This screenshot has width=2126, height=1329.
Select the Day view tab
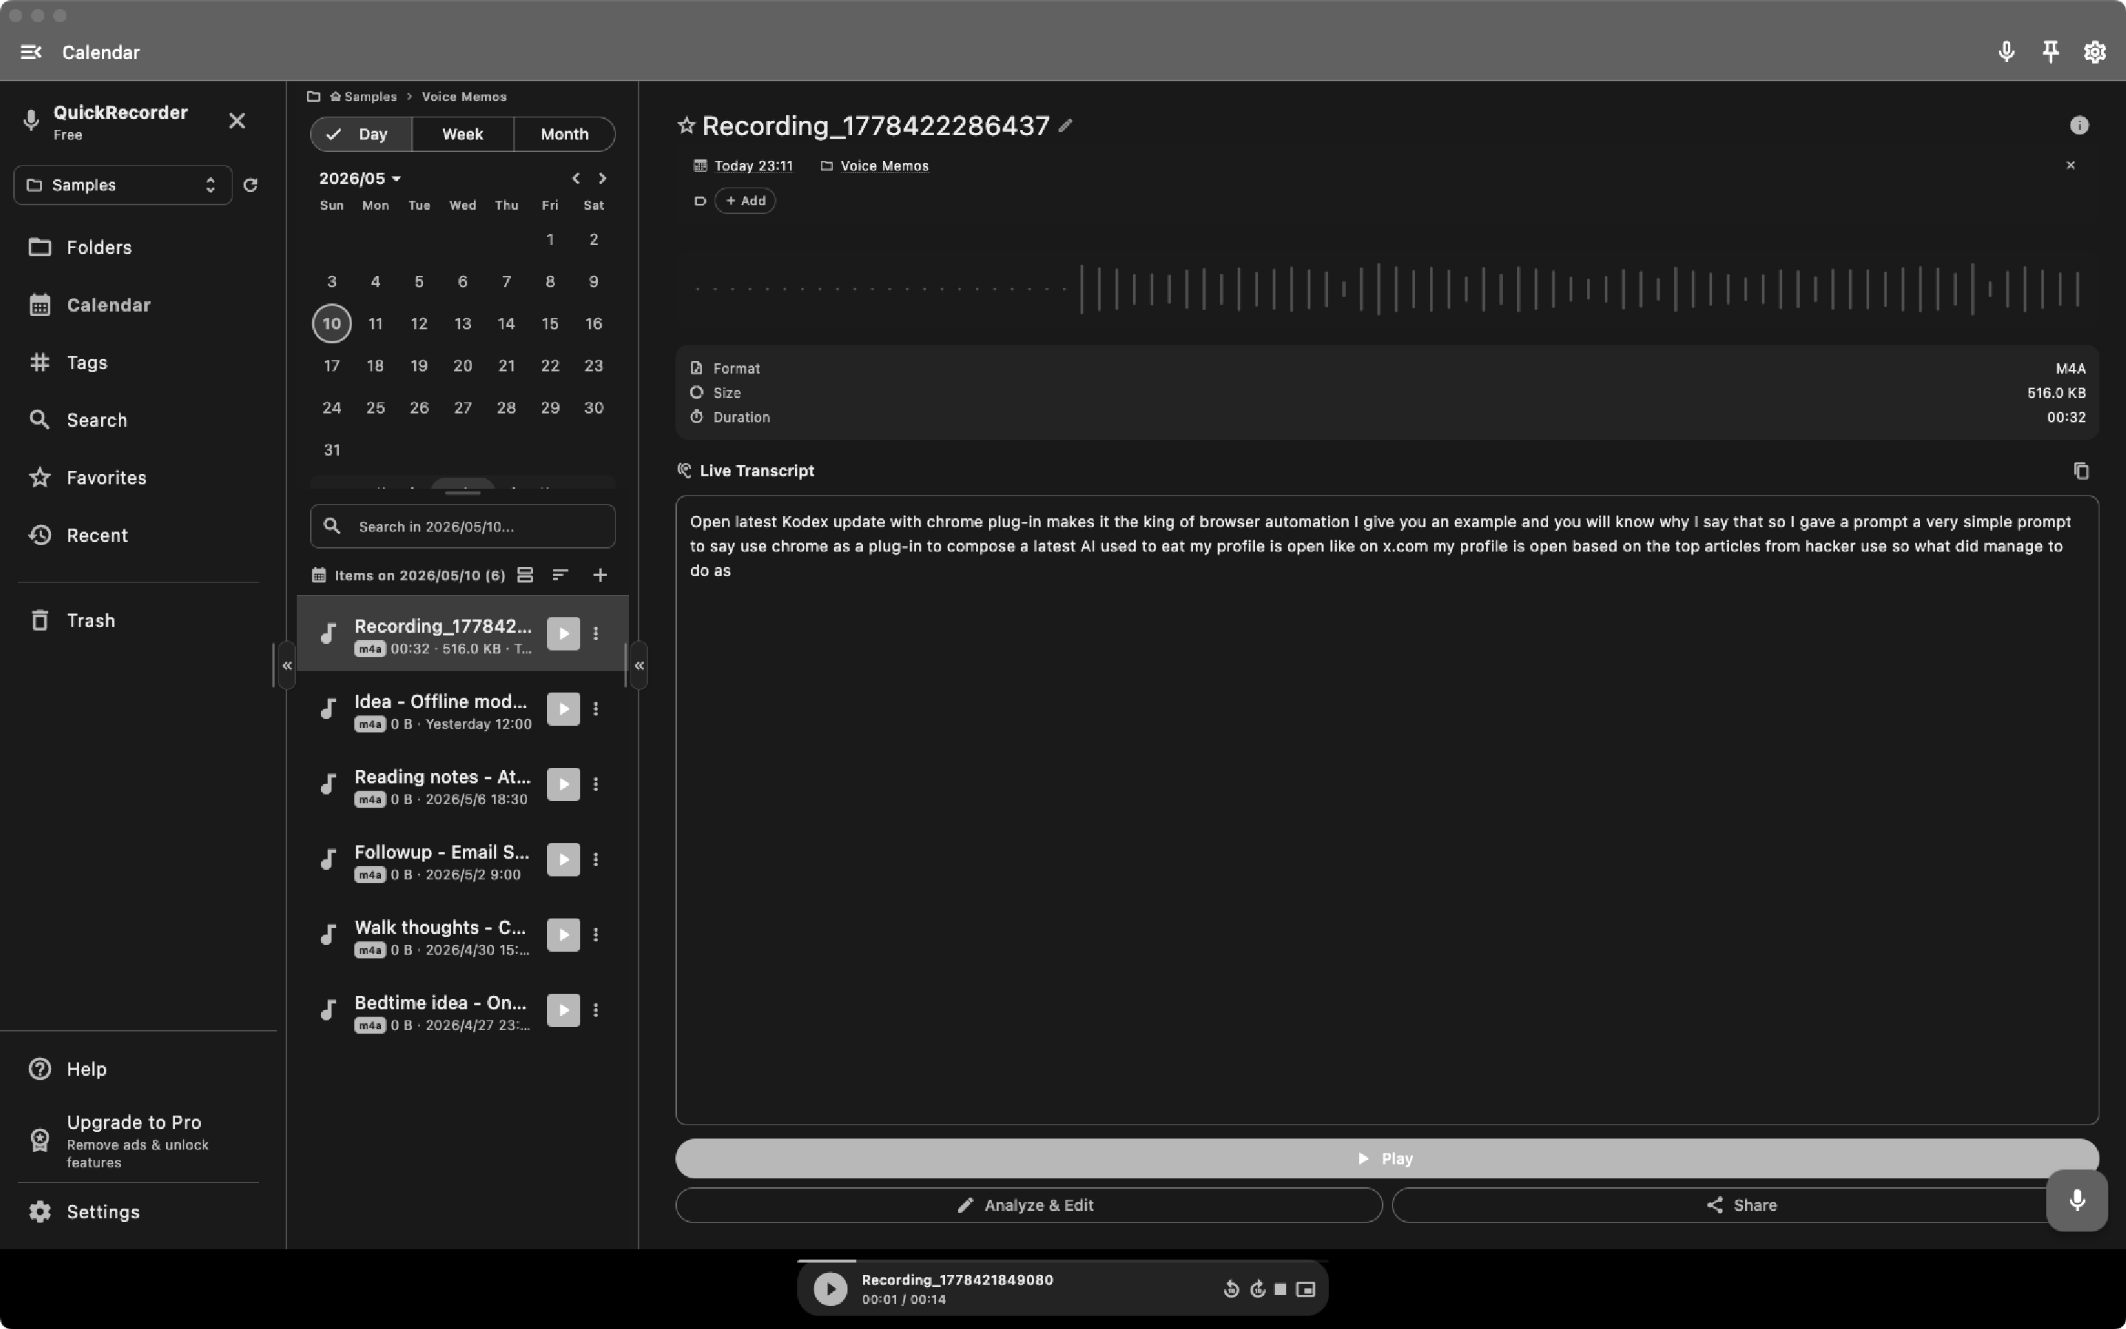[x=361, y=134]
